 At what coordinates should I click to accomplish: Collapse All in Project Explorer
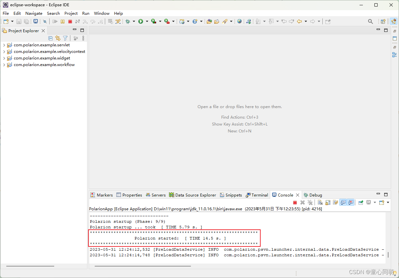(50, 38)
